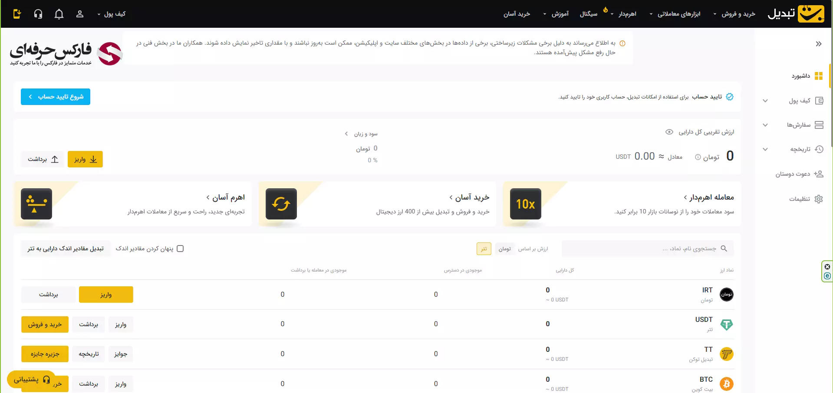Click the top yellow واریز button
This screenshot has width=833, height=393.
click(85, 159)
